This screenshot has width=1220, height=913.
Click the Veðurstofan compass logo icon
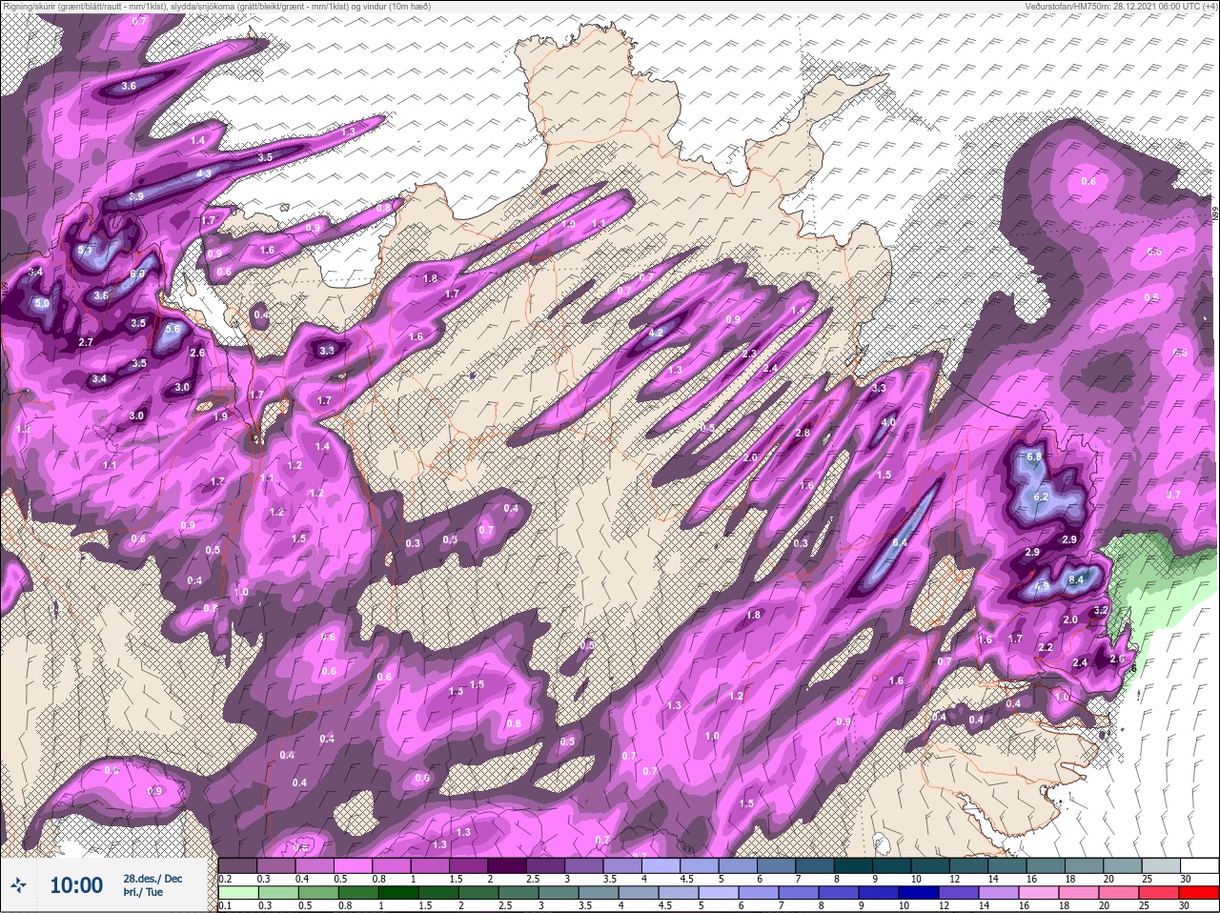19,884
